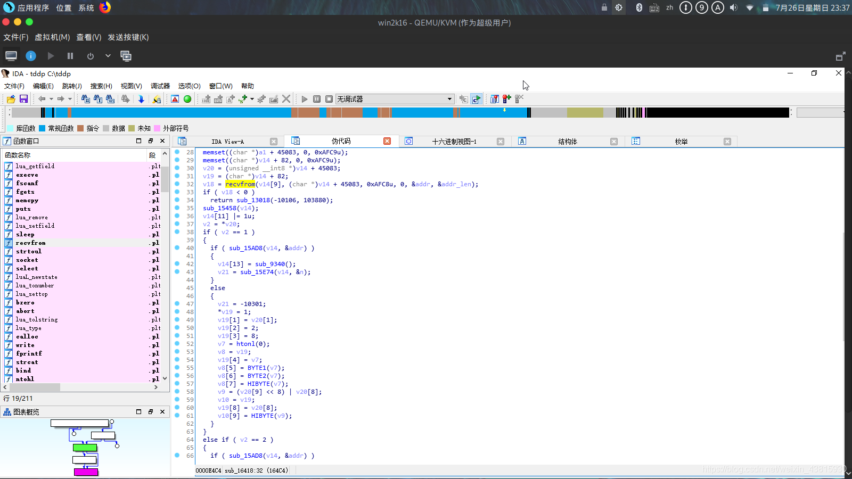
Task: Click the red cross breakpoint toolbar icon
Action: (506, 99)
